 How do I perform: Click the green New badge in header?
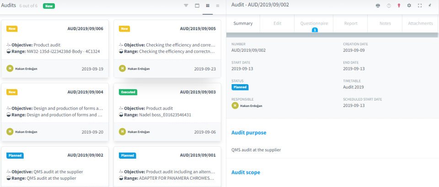pyautogui.click(x=48, y=6)
